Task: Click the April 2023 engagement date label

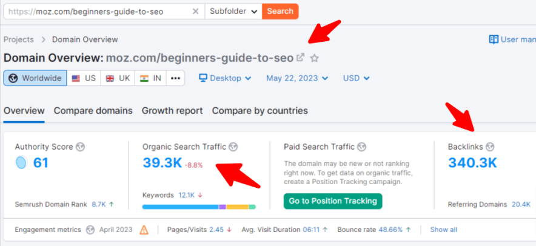Action: (x=116, y=230)
